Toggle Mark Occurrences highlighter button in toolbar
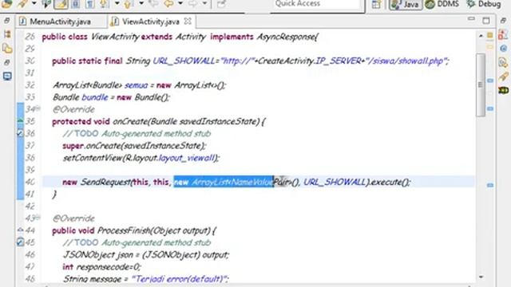 pyautogui.click(x=61, y=4)
